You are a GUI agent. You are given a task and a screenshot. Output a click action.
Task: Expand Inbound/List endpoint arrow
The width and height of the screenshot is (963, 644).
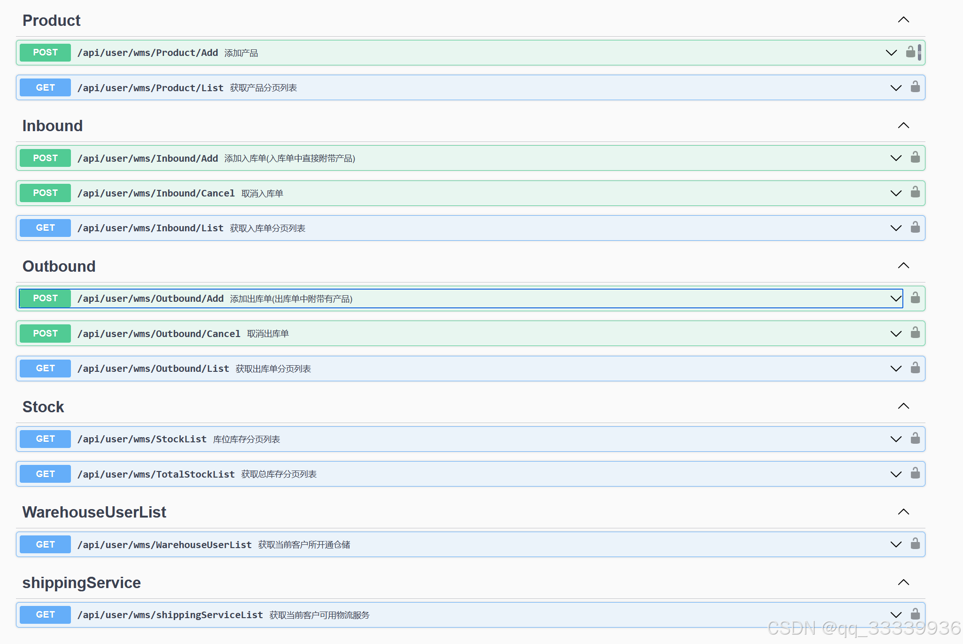click(x=896, y=228)
